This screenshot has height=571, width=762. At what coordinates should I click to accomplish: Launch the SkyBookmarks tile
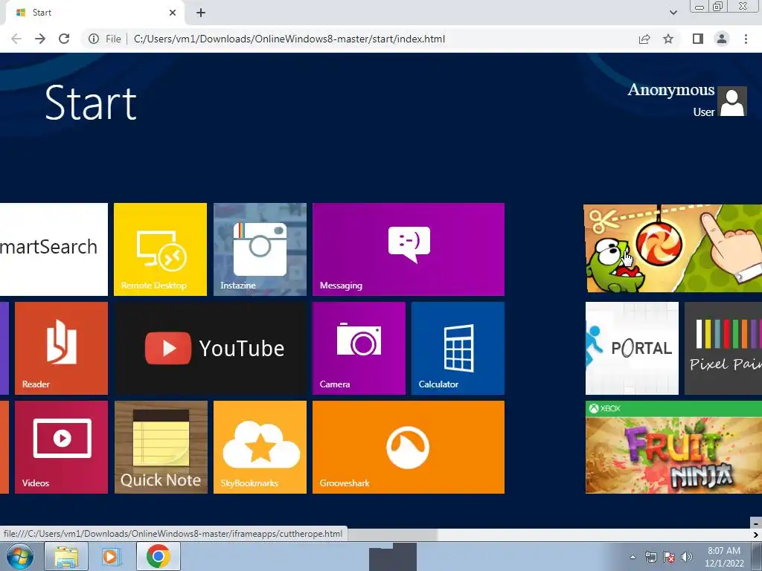click(260, 447)
